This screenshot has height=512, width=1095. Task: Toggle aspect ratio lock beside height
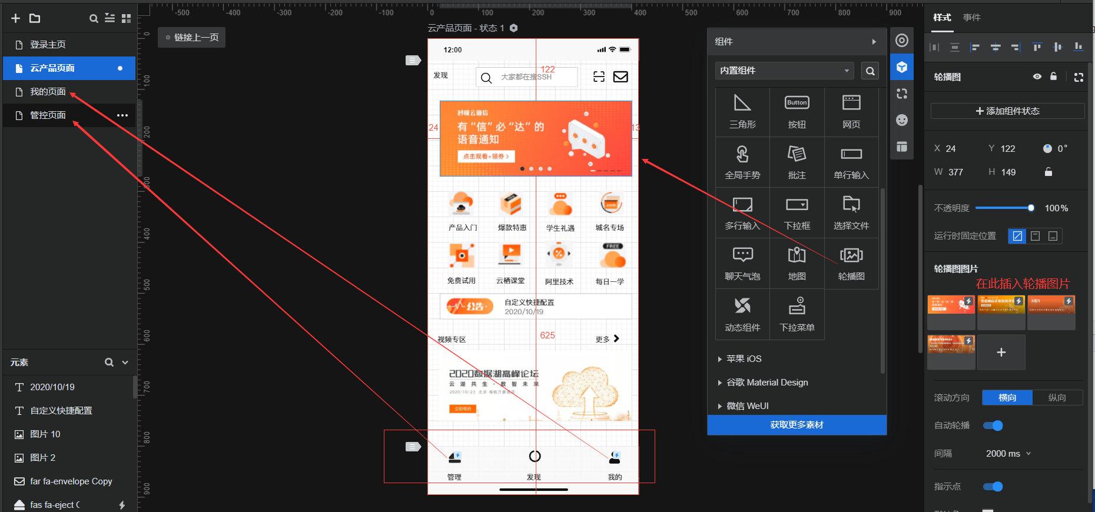coord(1048,172)
